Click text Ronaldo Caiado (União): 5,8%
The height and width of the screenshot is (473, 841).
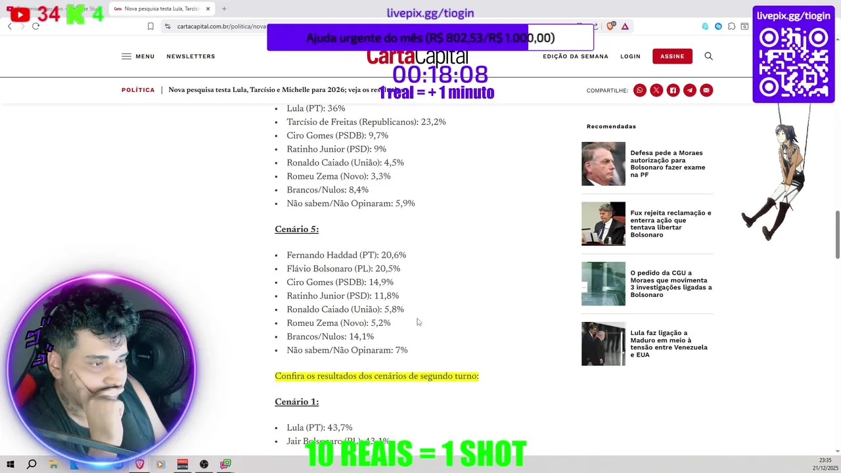[345, 309]
